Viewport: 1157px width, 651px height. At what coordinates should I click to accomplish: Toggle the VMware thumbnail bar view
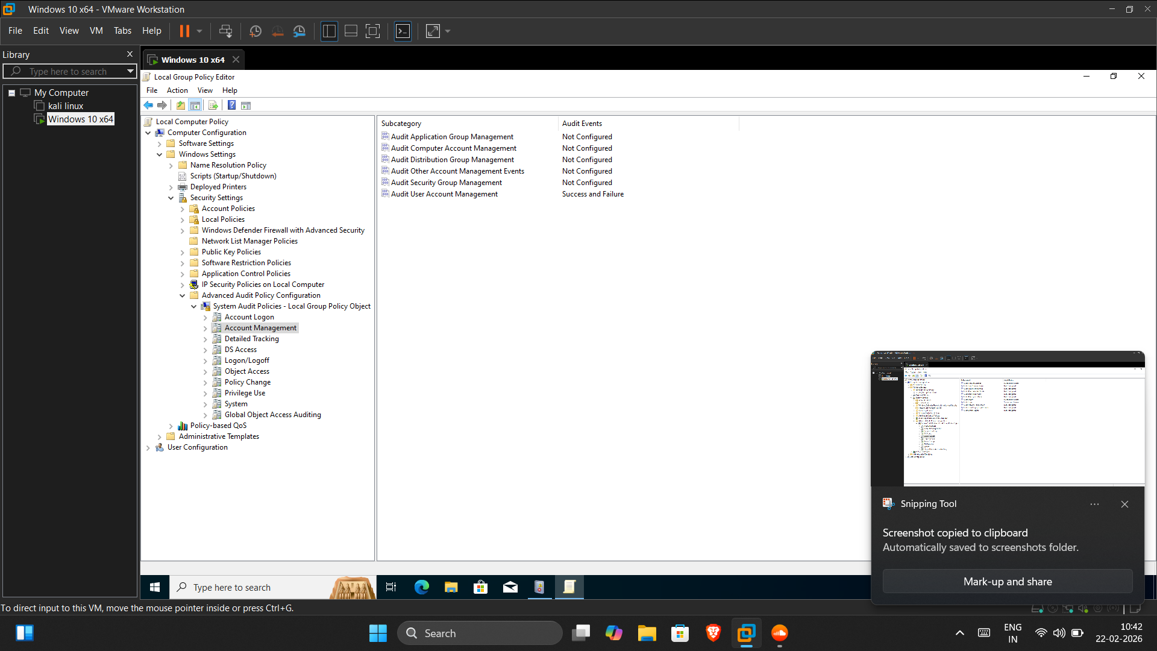[x=351, y=31]
